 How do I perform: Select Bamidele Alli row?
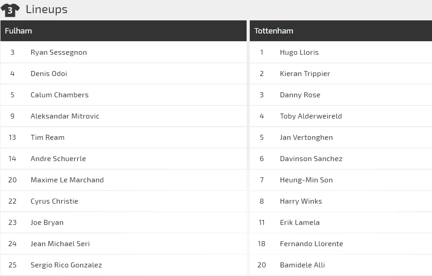pyautogui.click(x=302, y=265)
